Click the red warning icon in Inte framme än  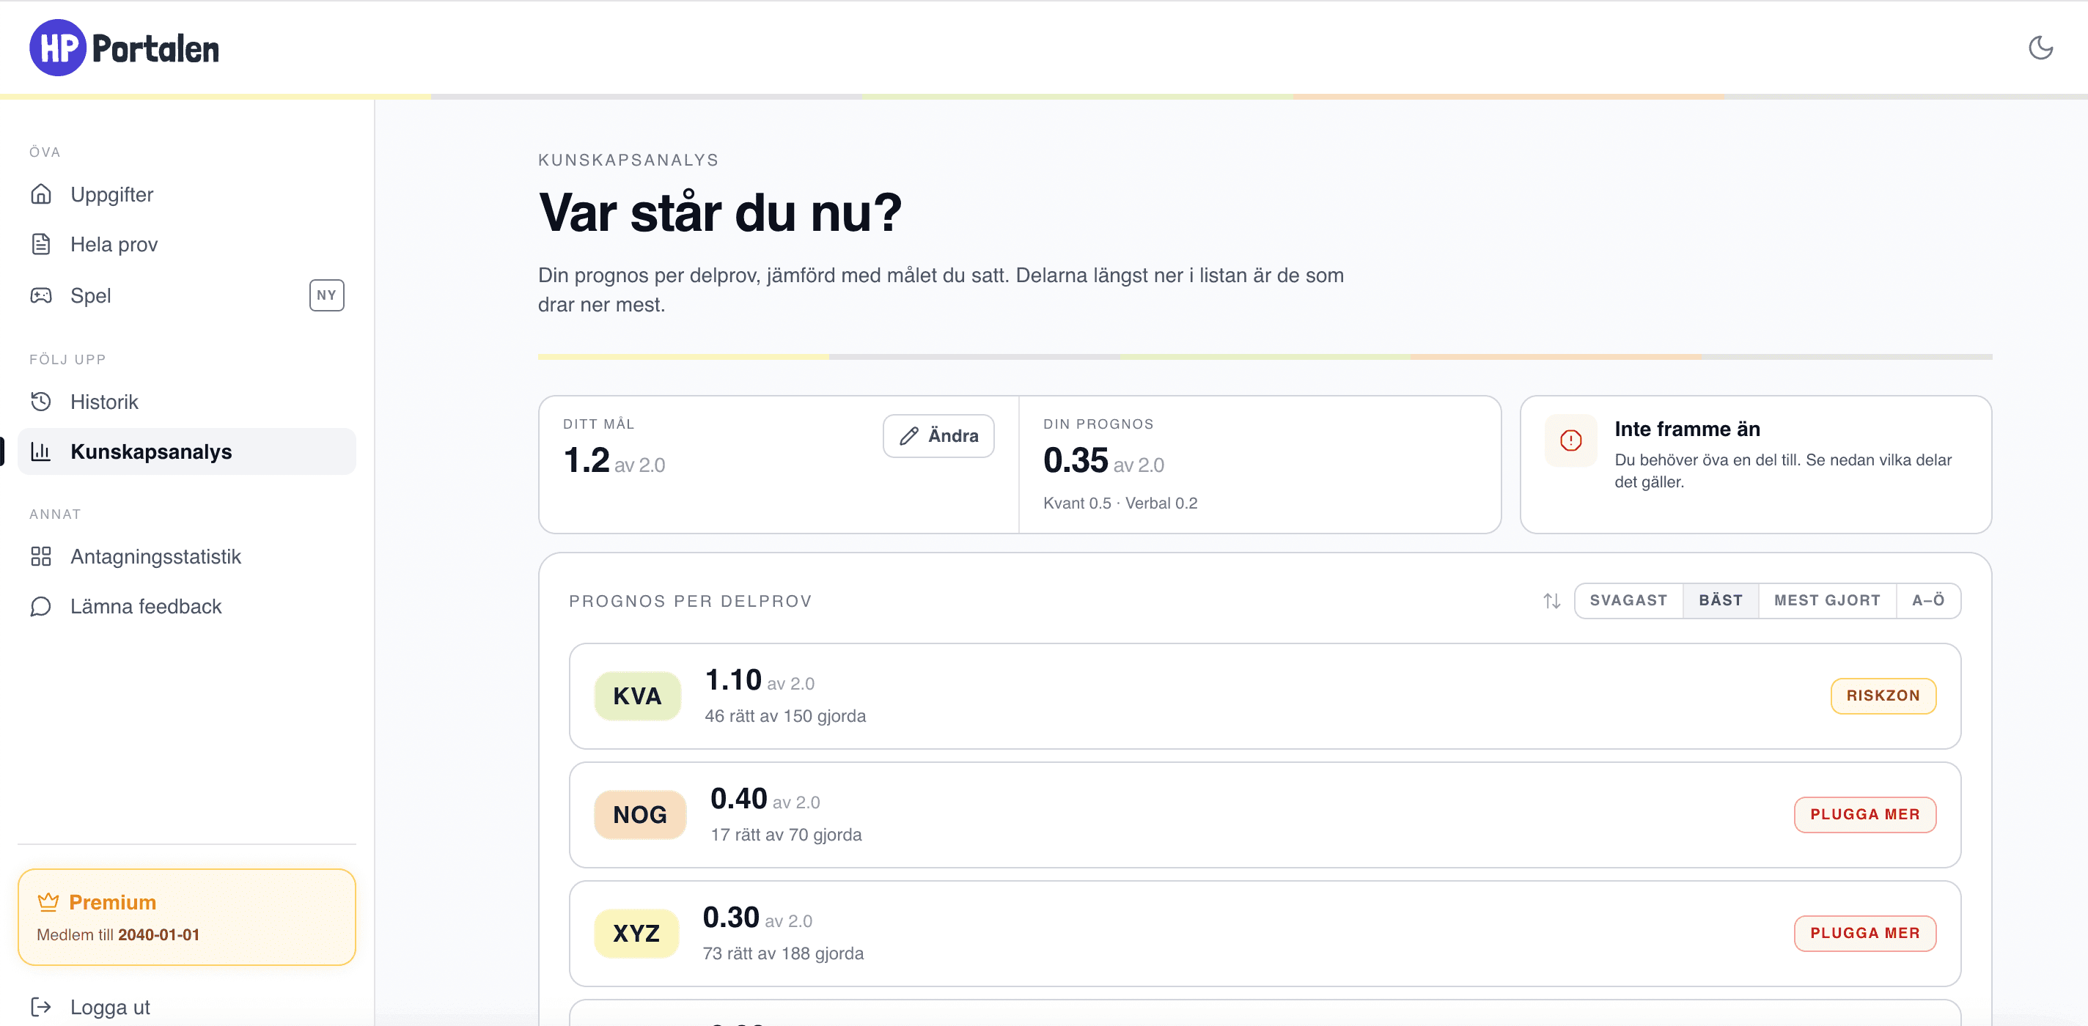click(1571, 440)
